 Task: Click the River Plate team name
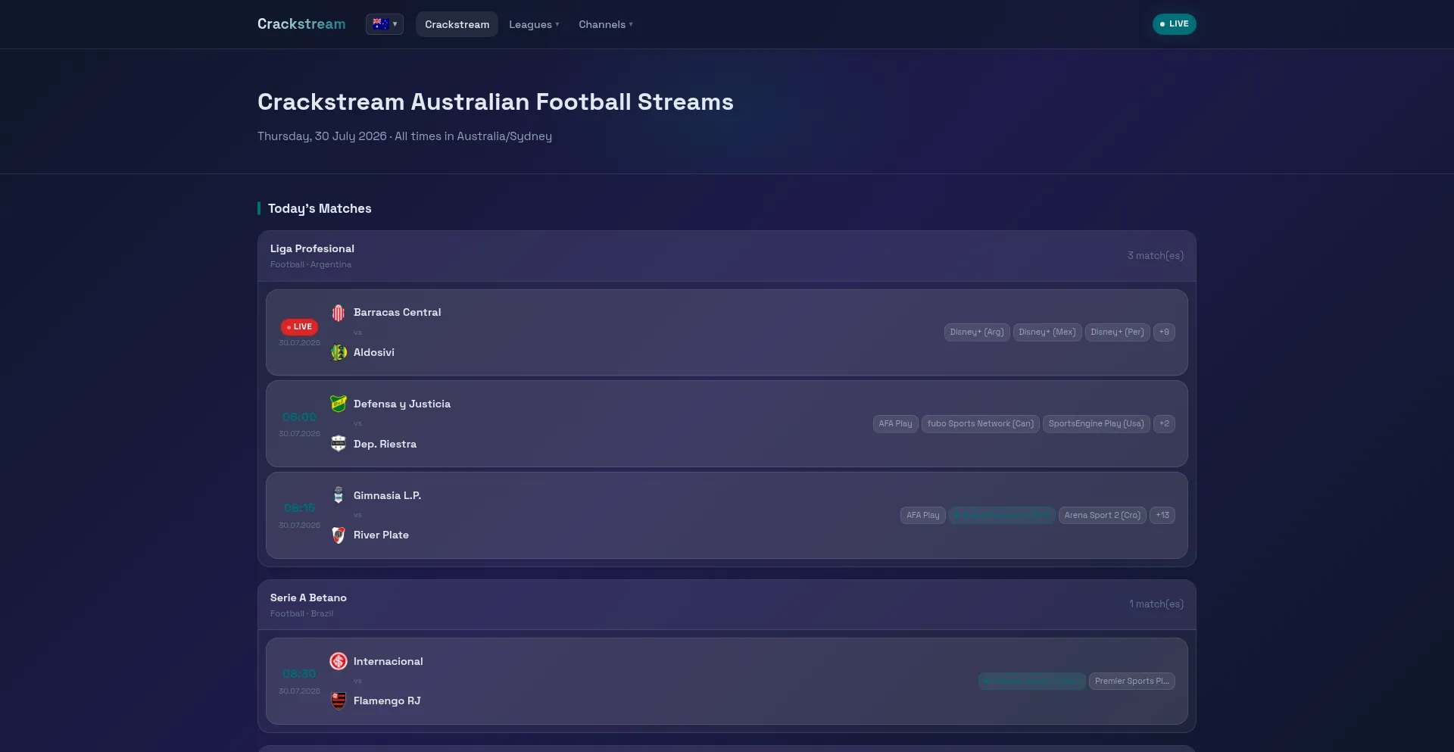381,535
